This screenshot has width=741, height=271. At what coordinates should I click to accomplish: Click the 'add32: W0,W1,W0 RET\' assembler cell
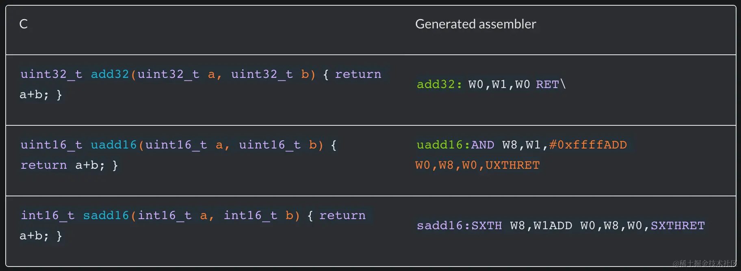click(491, 84)
